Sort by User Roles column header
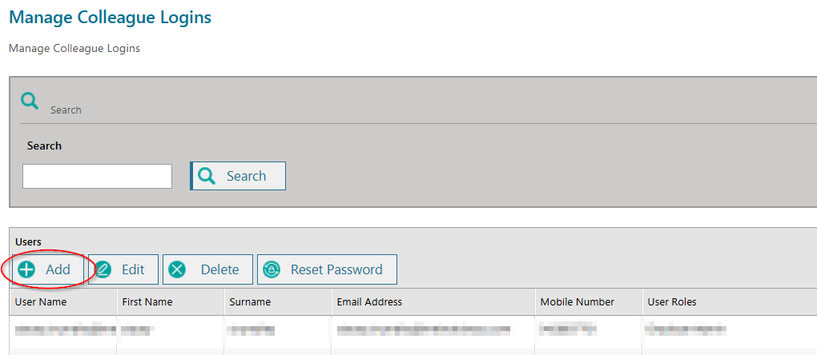Screen dimensions: 817x355 point(671,302)
